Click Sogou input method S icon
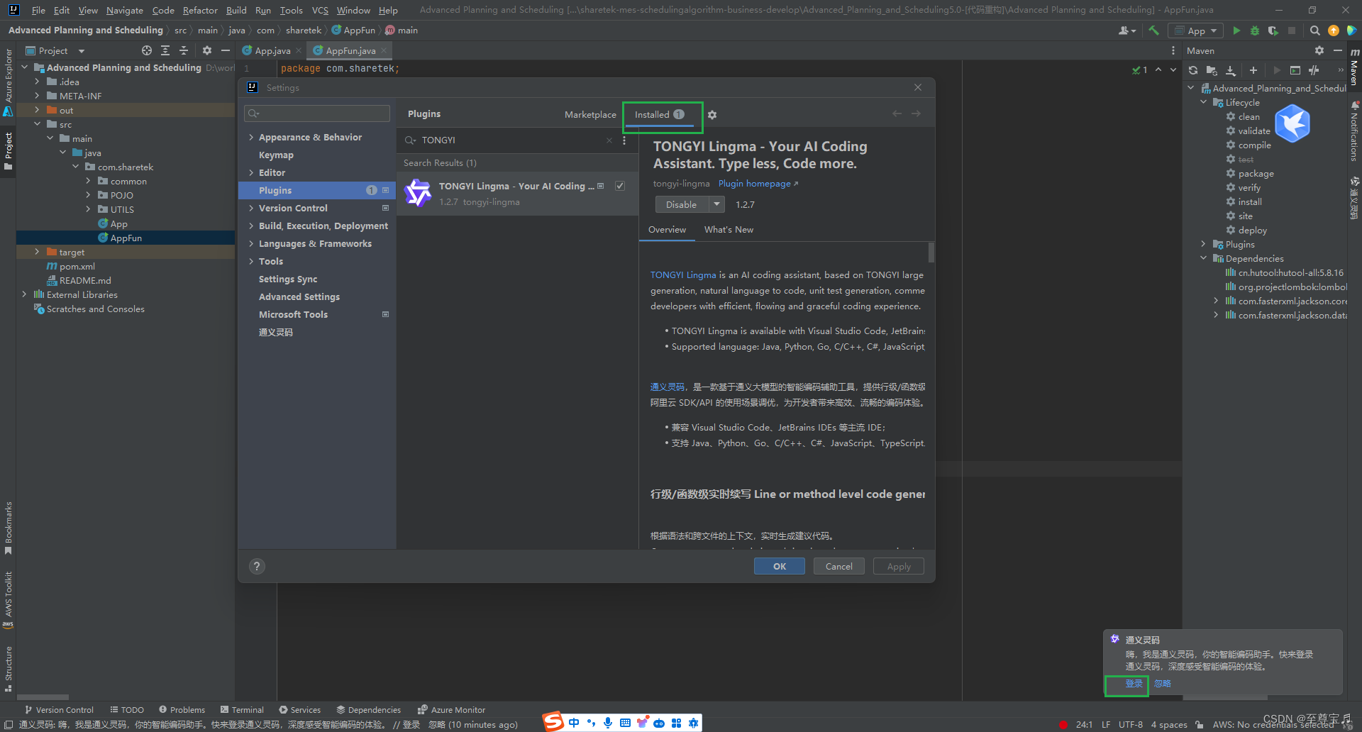Screen dimensions: 1362x732 click(x=553, y=722)
